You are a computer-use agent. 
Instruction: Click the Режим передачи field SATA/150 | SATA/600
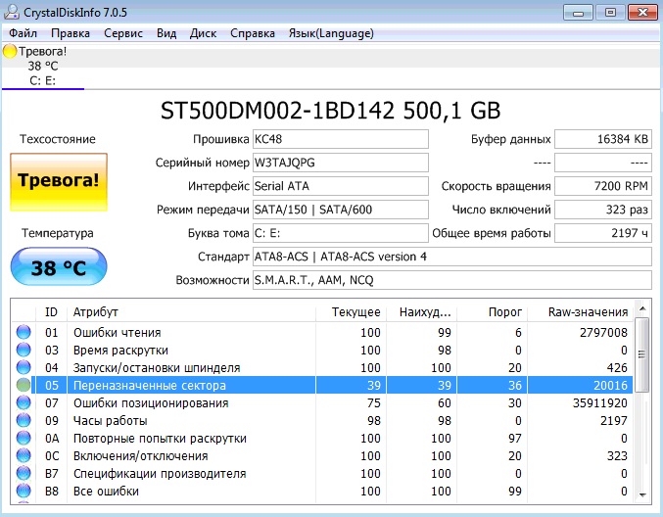tap(341, 210)
